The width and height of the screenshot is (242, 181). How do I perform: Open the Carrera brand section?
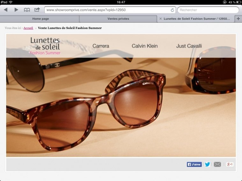pyautogui.click(x=101, y=46)
